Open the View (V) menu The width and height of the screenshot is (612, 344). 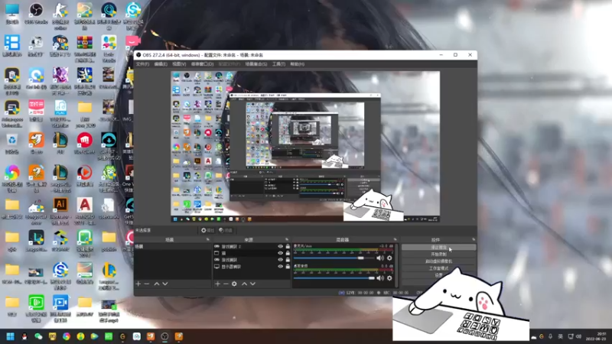coord(179,64)
